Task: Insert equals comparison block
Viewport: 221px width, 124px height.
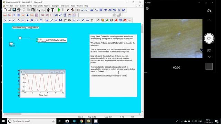Action: 23,20
